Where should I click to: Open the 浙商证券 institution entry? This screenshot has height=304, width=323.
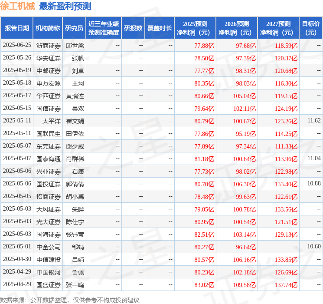click(x=49, y=45)
